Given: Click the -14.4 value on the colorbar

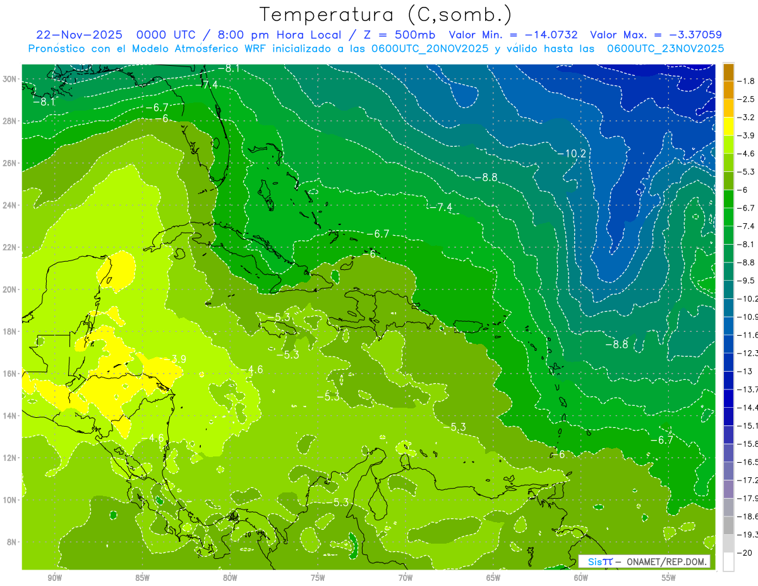Looking at the screenshot, I should click(x=747, y=407).
